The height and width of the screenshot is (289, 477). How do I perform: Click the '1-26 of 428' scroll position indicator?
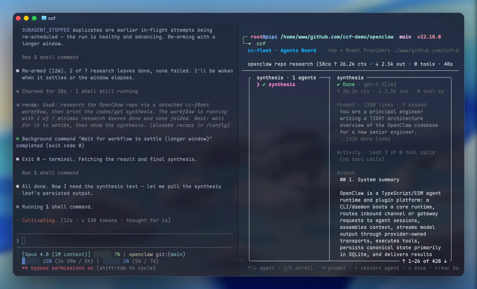(x=425, y=261)
